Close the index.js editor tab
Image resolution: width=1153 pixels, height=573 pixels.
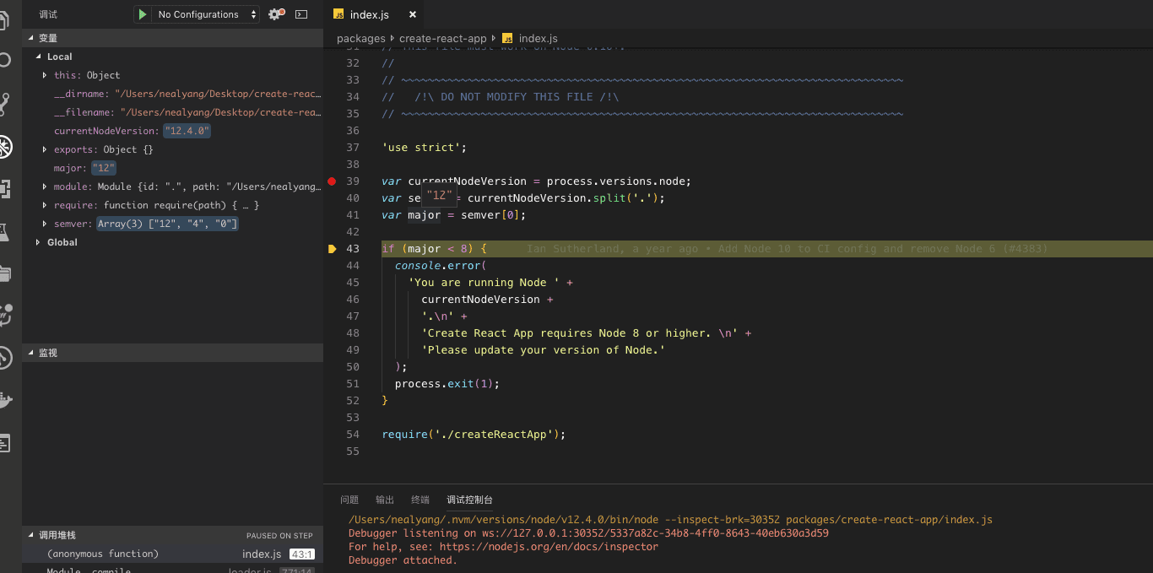coord(412,14)
